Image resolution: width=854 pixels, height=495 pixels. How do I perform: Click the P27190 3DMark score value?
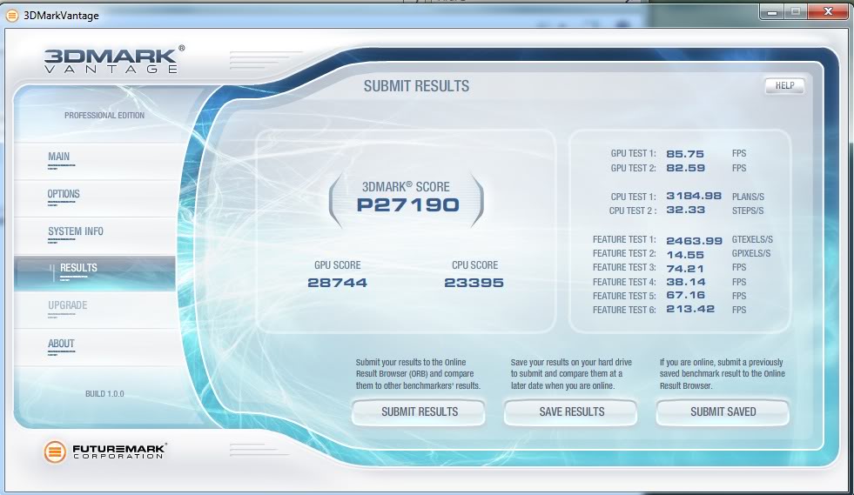407,205
